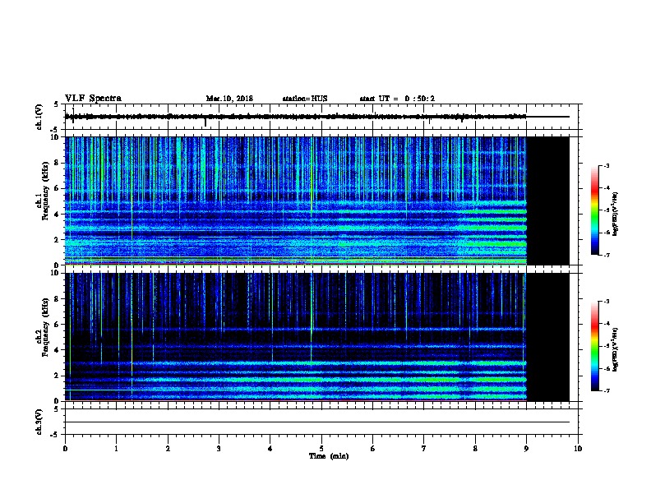
Task: Click the 'start UT = 0 : 50: 2' text
Action: 397,99
